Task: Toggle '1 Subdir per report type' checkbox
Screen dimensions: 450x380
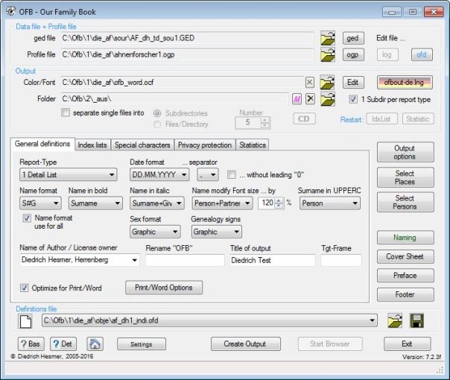Action: [354, 99]
